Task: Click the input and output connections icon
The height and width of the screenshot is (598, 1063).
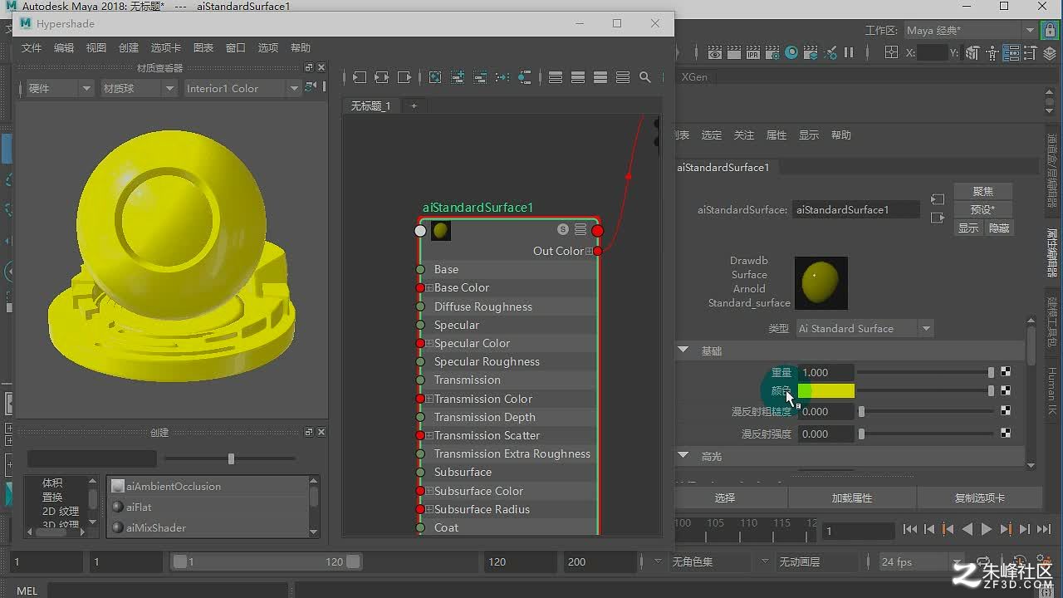Action: 382,77
